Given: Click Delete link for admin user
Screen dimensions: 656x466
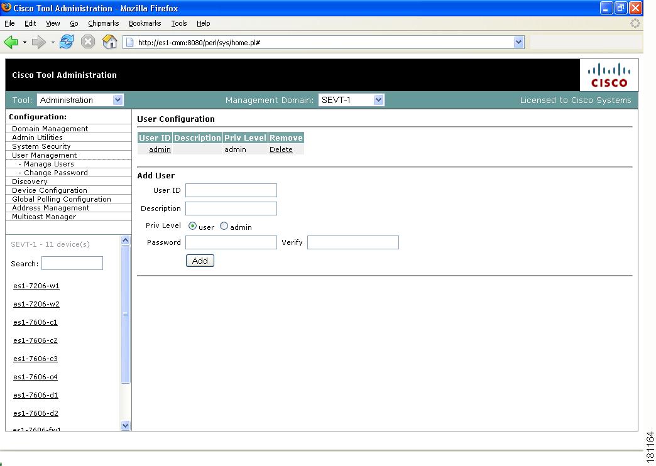Looking at the screenshot, I should click(x=281, y=149).
